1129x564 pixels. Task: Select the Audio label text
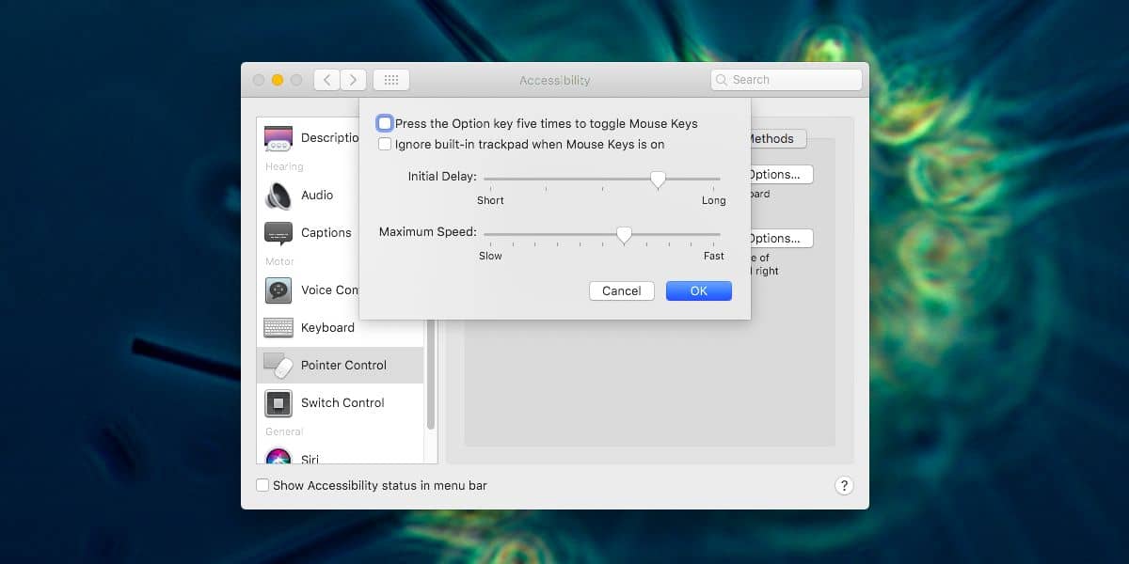tap(317, 196)
